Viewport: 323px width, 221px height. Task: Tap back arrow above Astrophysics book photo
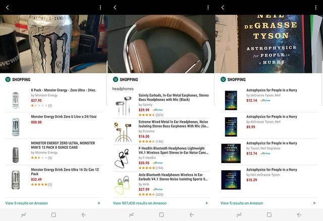pyautogui.click(x=223, y=8)
